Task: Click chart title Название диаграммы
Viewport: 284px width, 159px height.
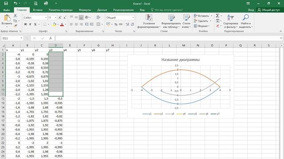Action: 181,60
